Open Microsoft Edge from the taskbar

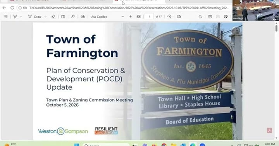pos(193,145)
